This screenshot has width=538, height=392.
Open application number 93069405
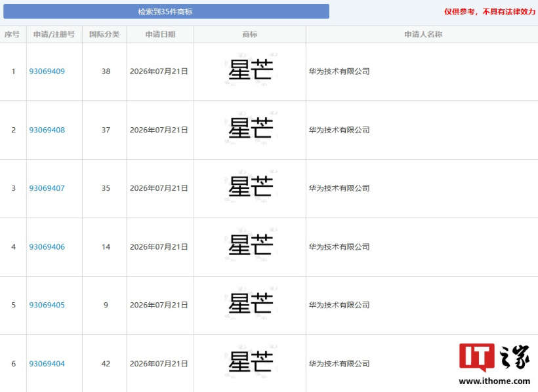coord(47,305)
